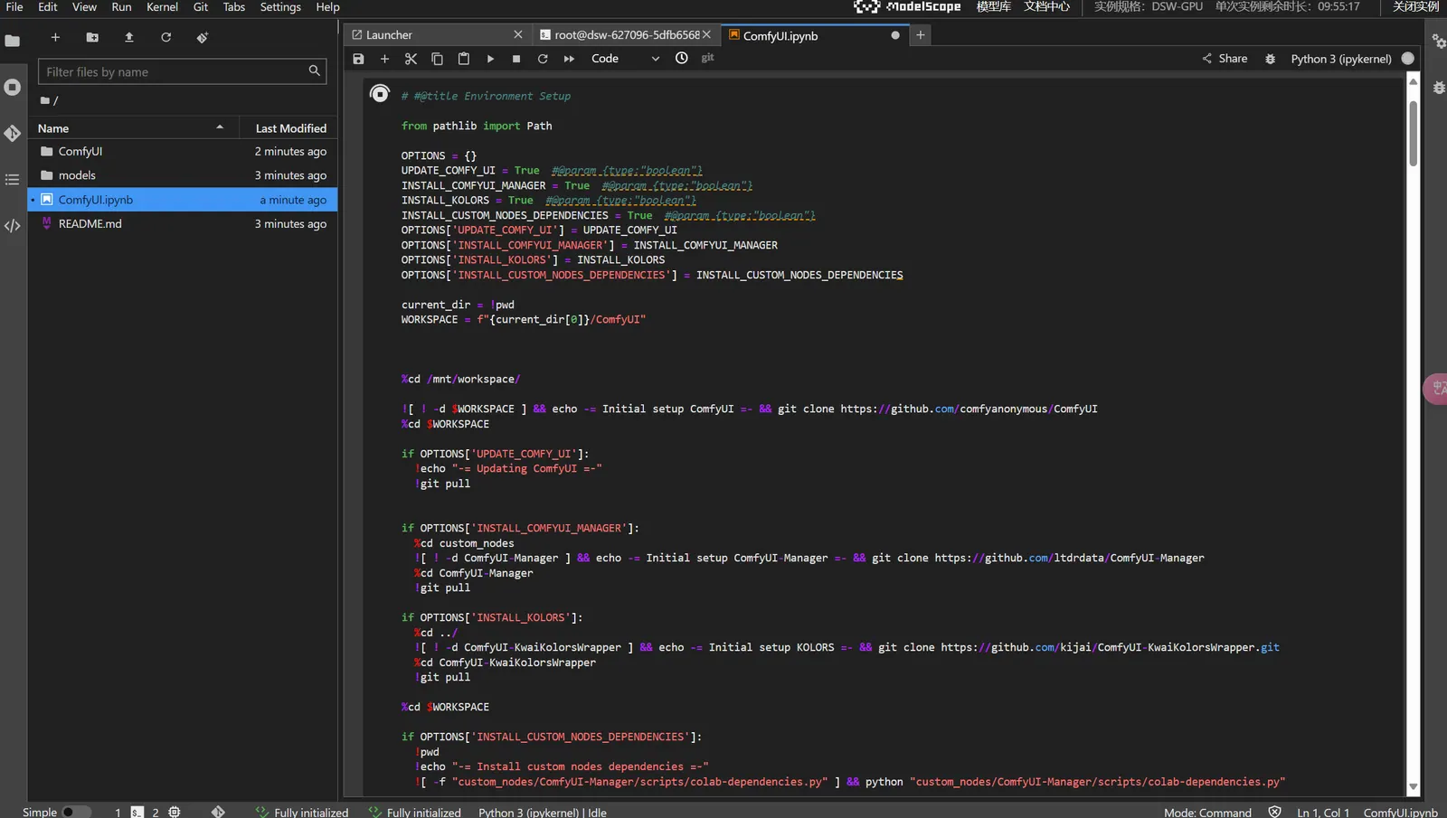This screenshot has height=818, width=1447.
Task: Click the Share button
Action: (x=1225, y=59)
